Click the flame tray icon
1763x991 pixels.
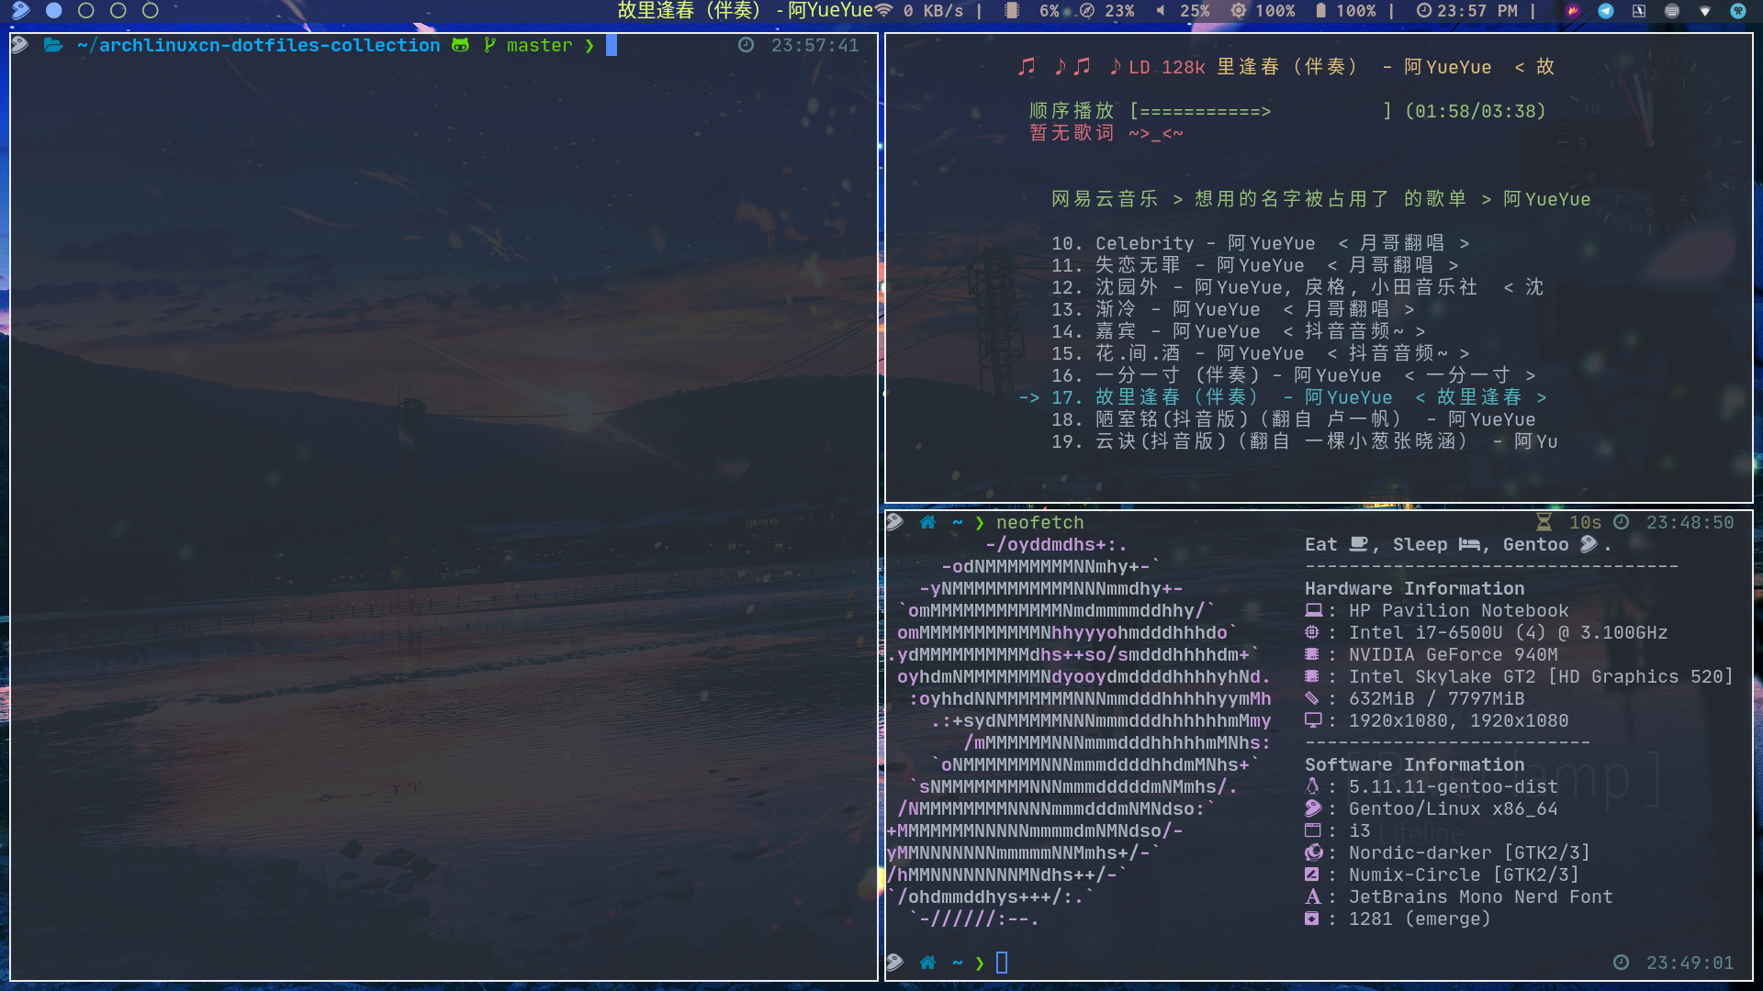tap(1573, 10)
